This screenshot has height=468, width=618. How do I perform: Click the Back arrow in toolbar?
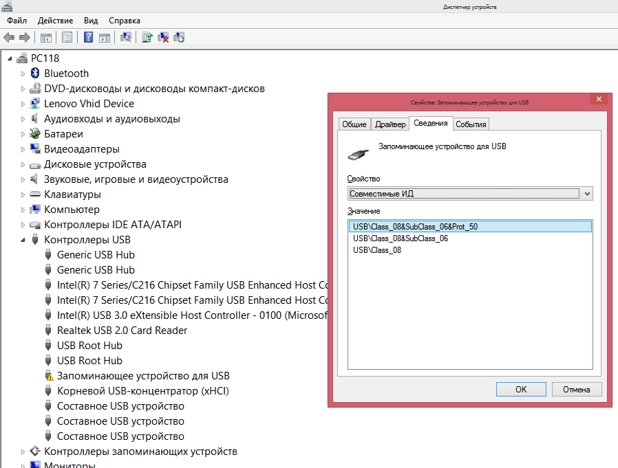[x=9, y=37]
